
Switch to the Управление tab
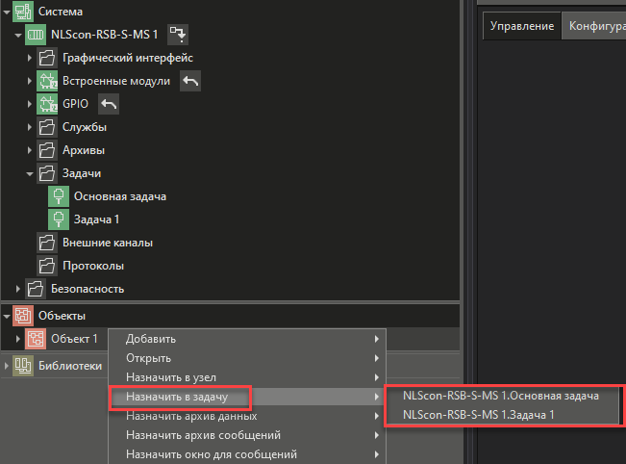[x=522, y=26]
